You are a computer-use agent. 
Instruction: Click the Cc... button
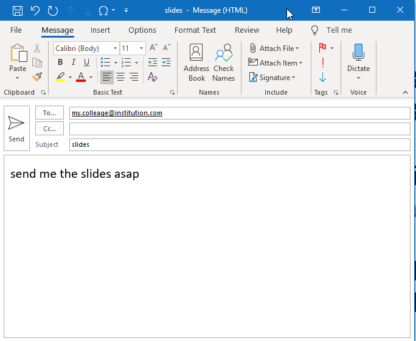pos(50,129)
